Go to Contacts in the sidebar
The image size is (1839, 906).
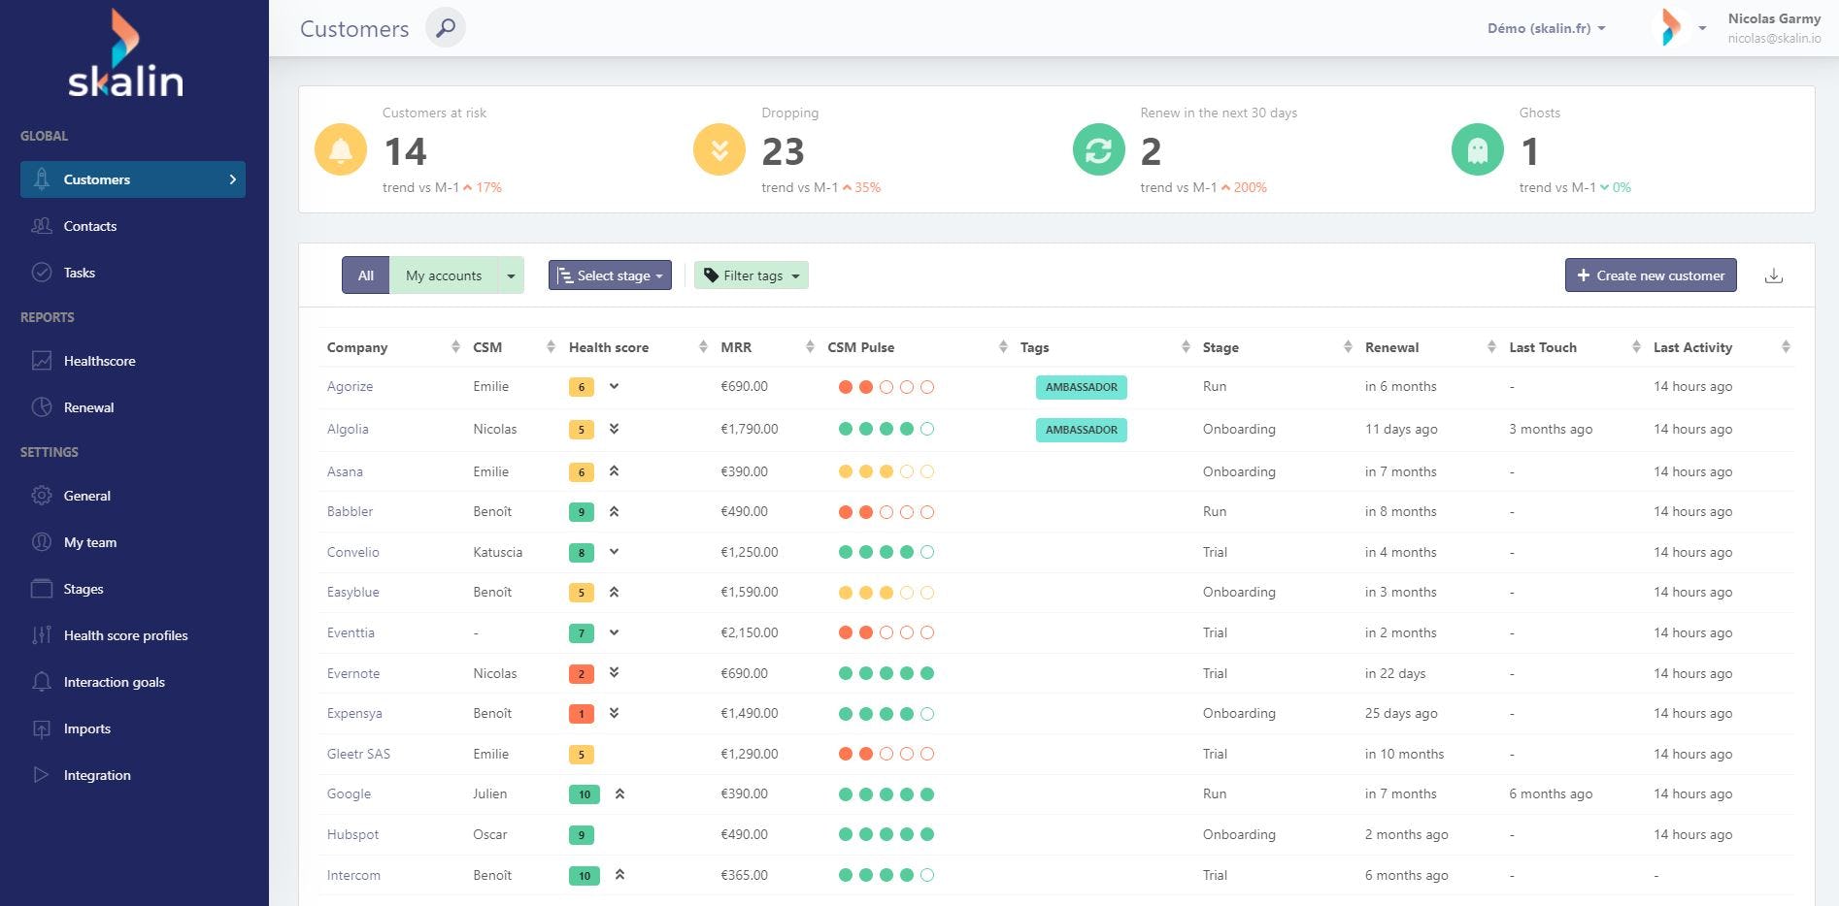click(90, 226)
